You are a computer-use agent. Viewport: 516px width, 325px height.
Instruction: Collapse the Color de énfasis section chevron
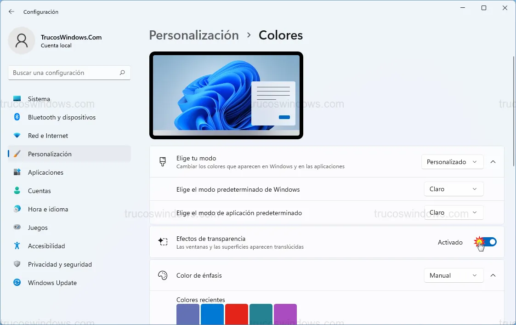(493, 275)
